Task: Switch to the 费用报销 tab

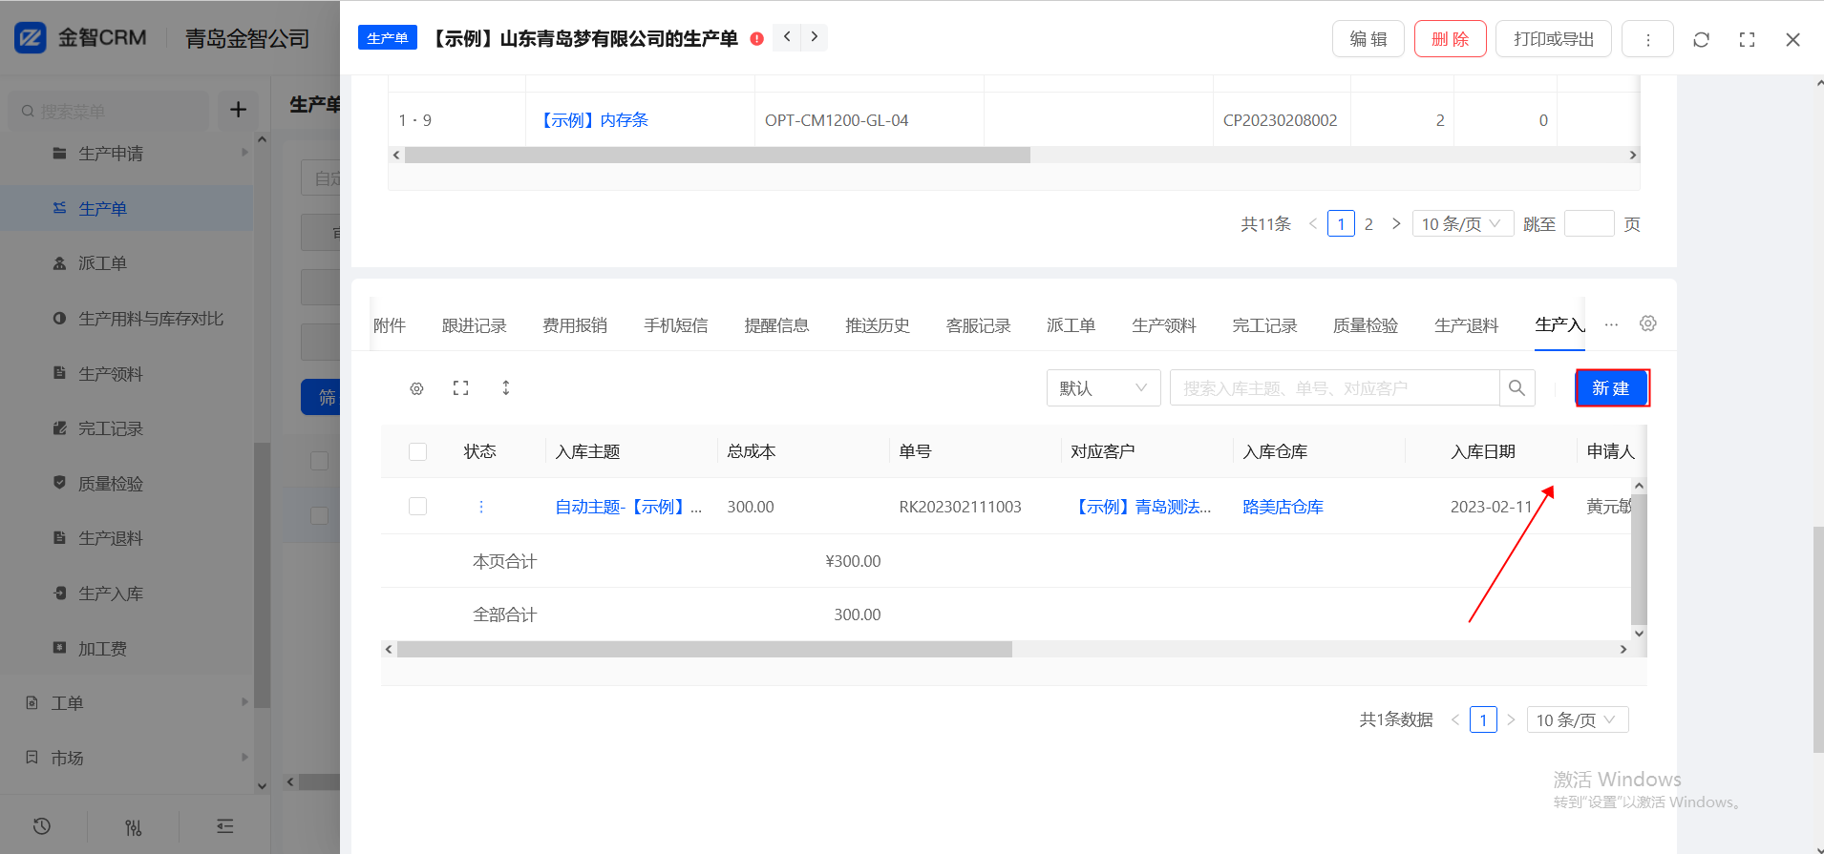Action: pyautogui.click(x=575, y=325)
